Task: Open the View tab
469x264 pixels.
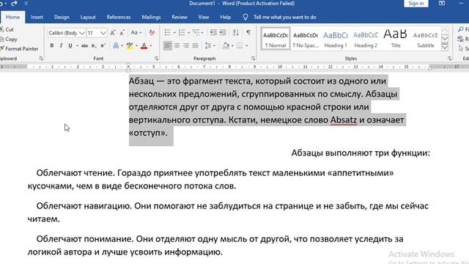Action: pos(204,17)
